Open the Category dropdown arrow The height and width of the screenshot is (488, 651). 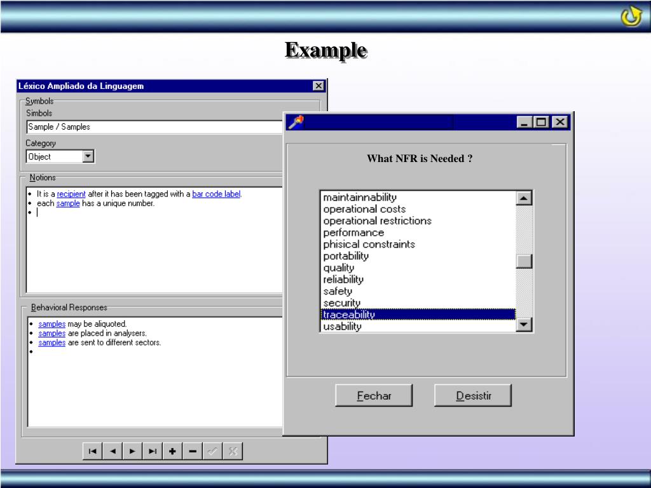click(x=88, y=156)
